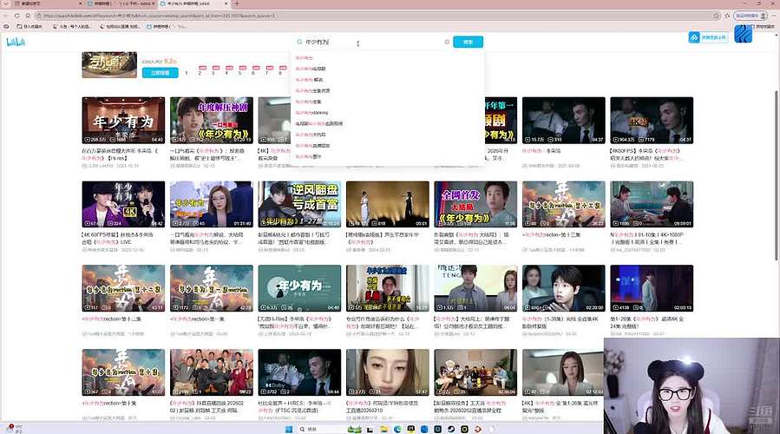Select the suggestion 年少有为电视剧
This screenshot has height=434, width=780.
pyautogui.click(x=311, y=69)
